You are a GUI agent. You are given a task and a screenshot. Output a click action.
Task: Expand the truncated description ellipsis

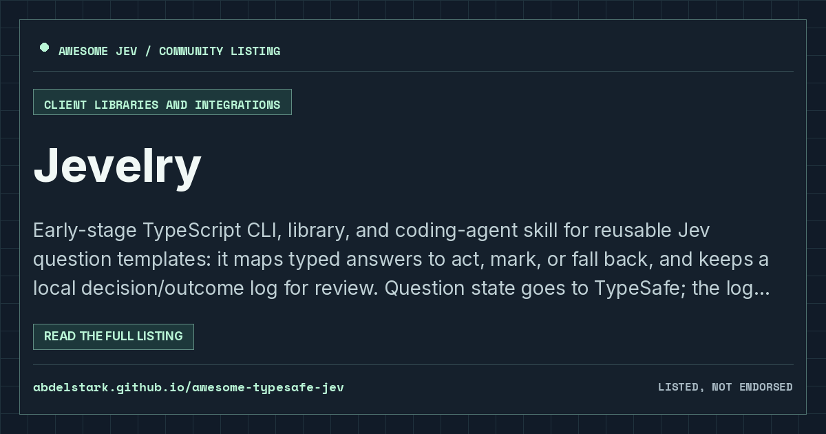(x=762, y=289)
